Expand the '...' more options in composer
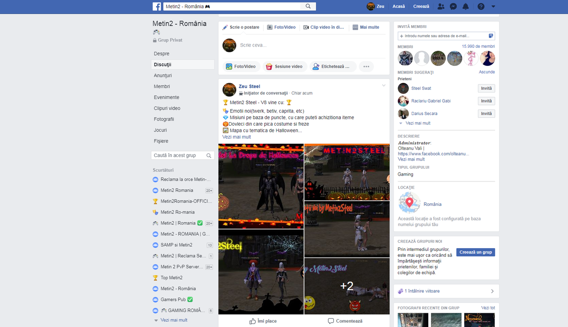568x327 pixels. pos(366,66)
